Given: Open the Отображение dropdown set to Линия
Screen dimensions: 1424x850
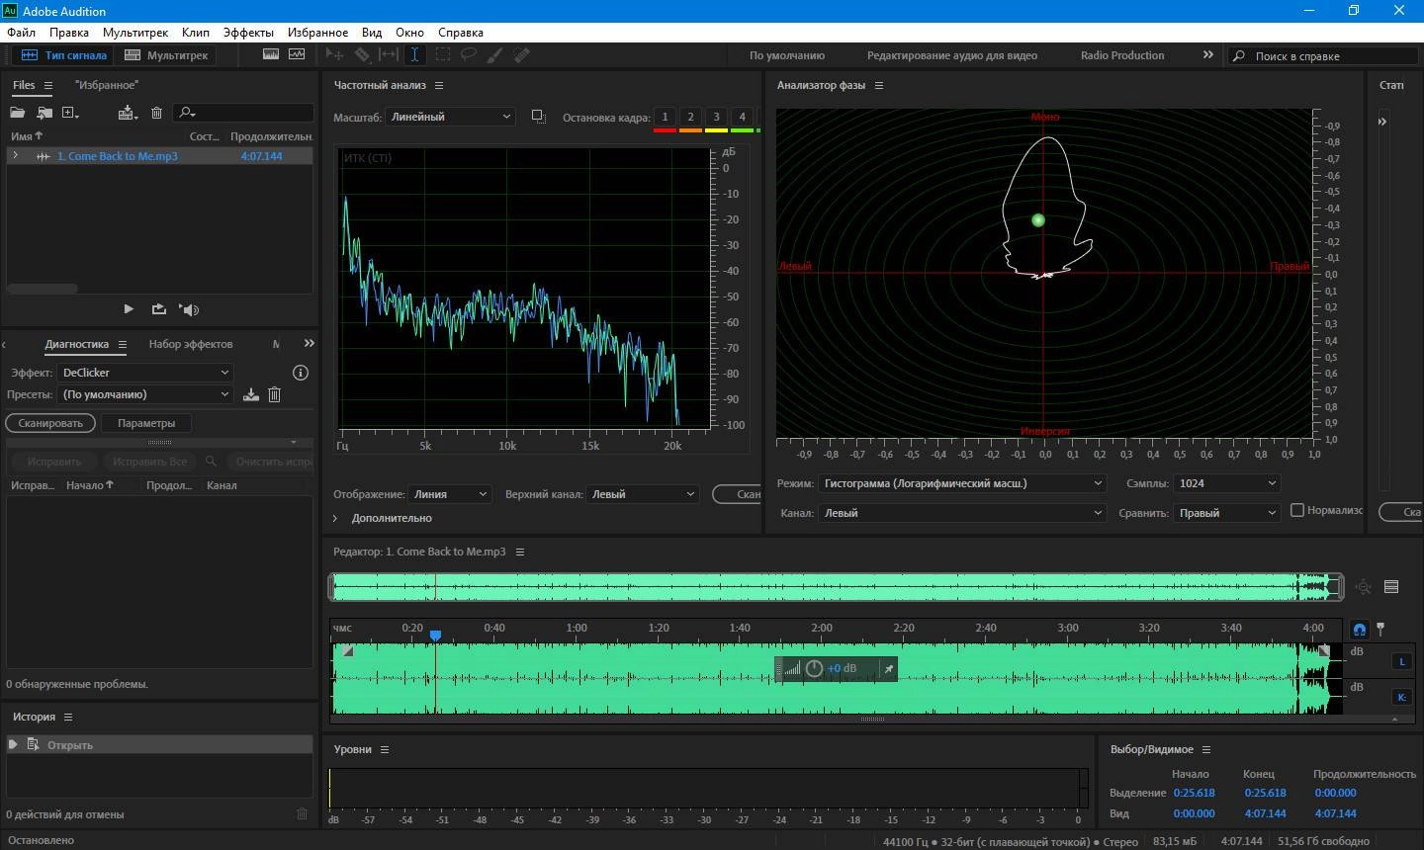Looking at the screenshot, I should 451,494.
